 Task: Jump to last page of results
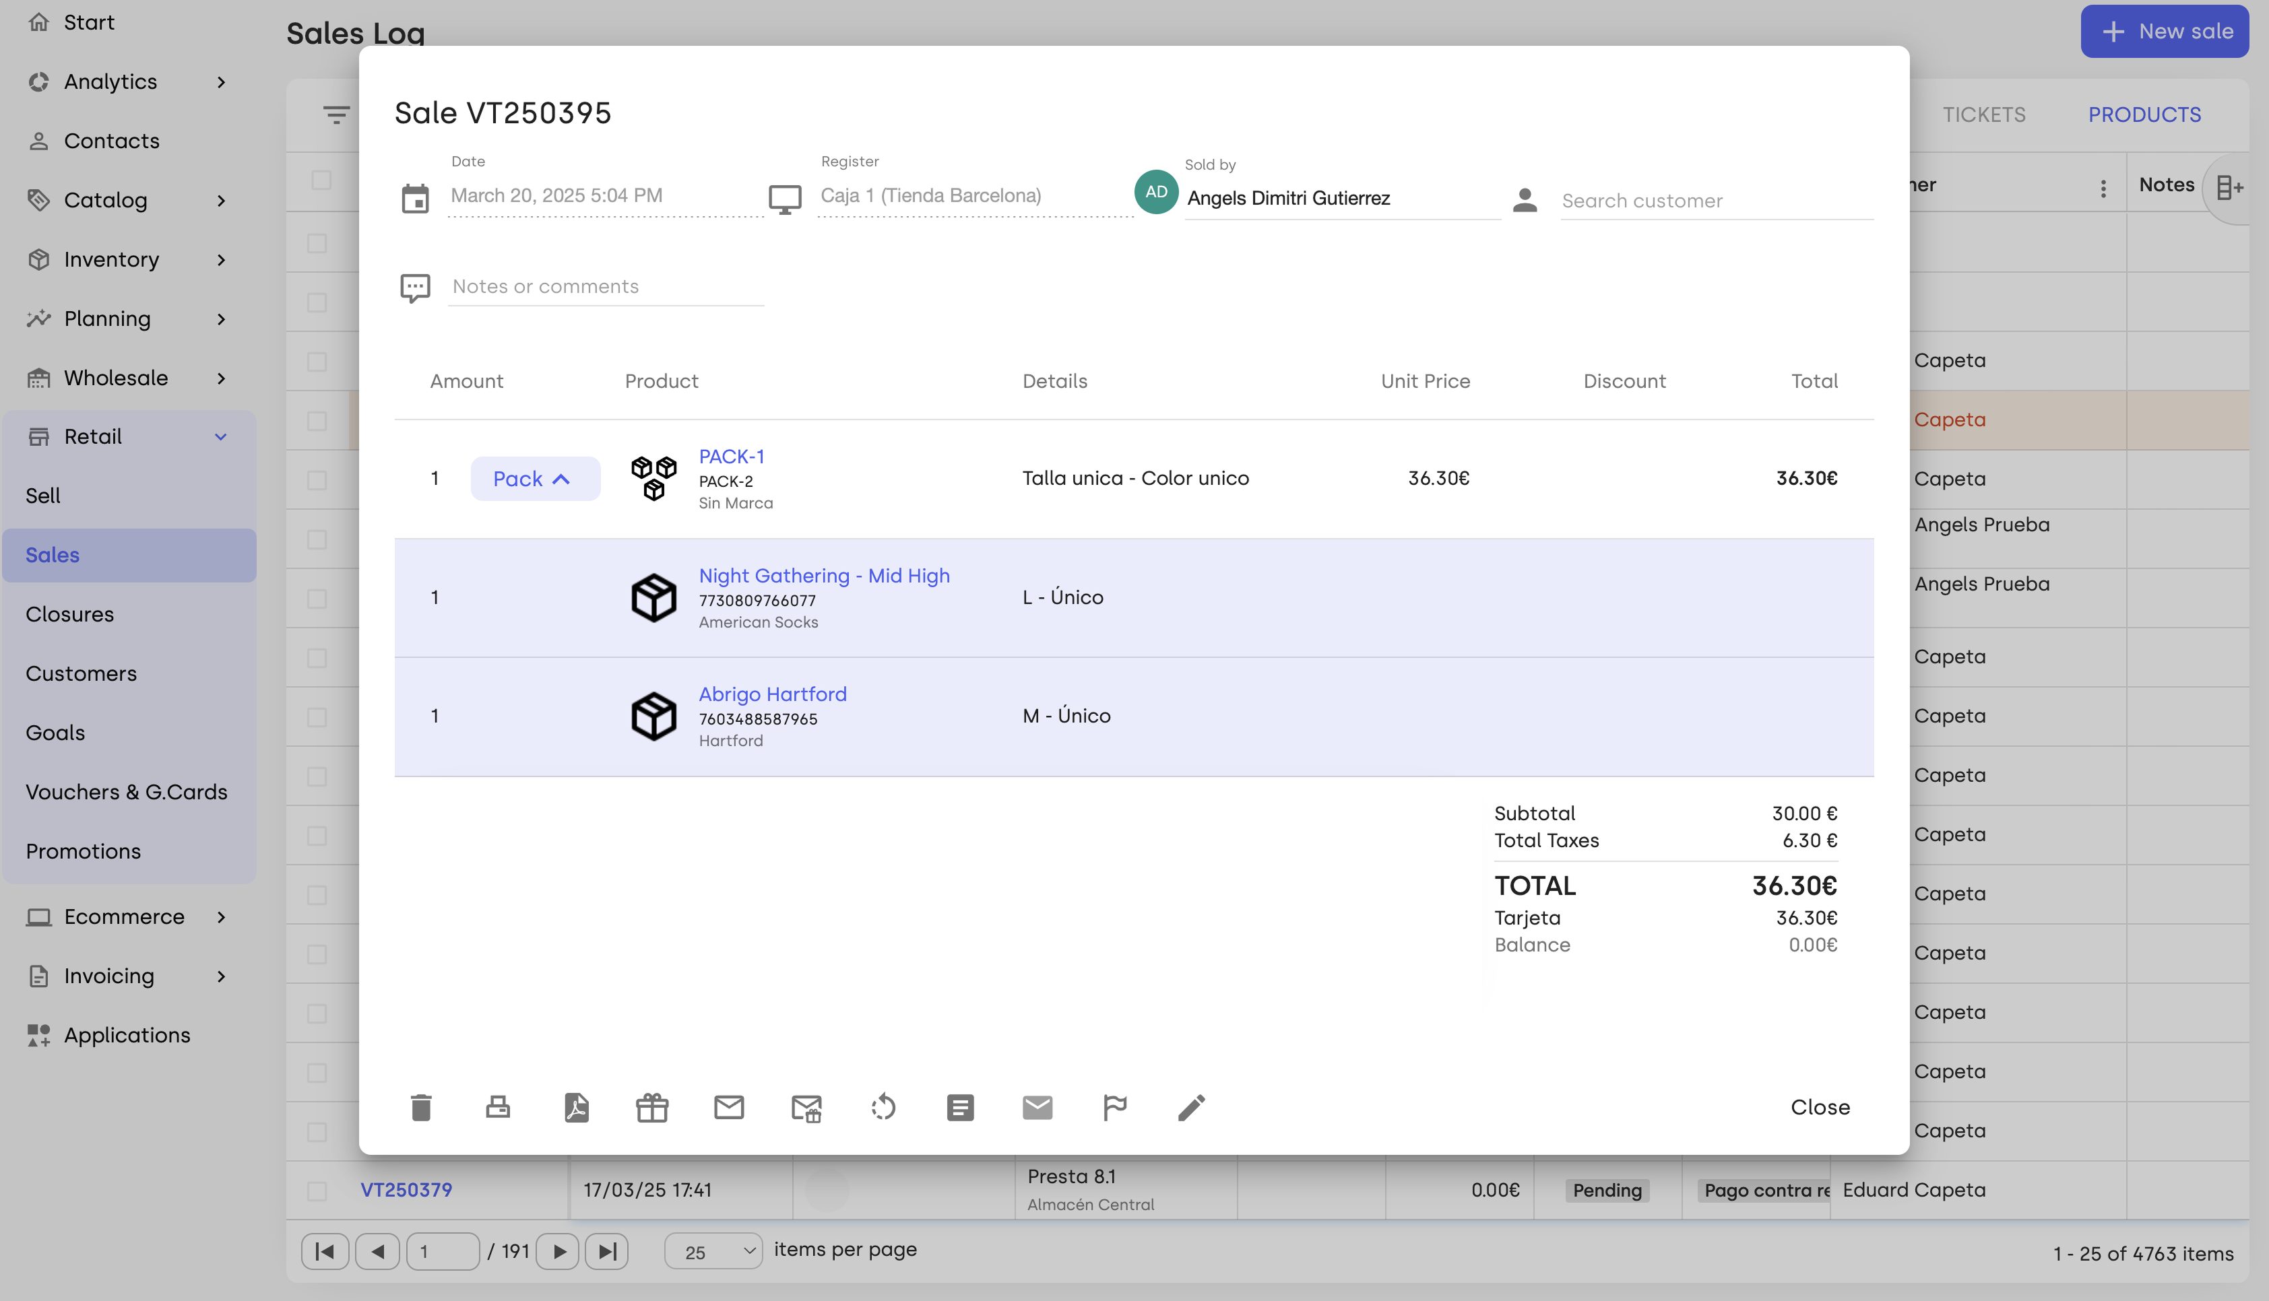point(607,1252)
